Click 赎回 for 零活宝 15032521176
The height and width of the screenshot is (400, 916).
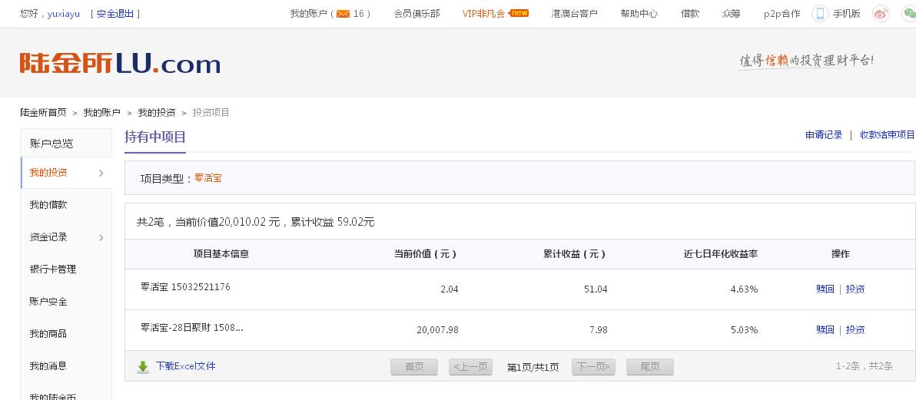pos(825,289)
